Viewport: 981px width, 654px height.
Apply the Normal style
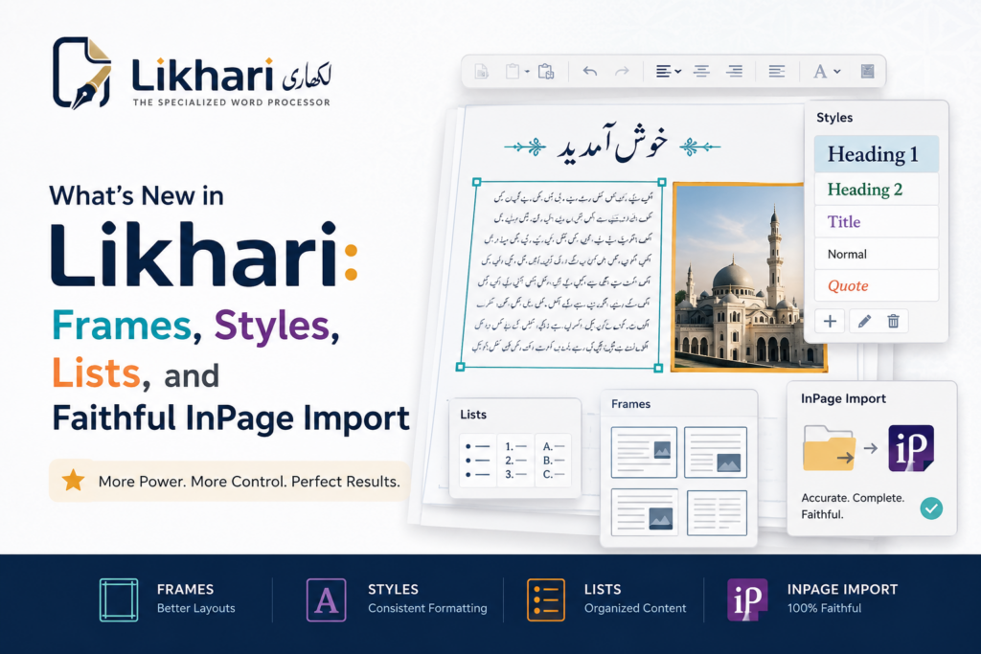(x=876, y=254)
